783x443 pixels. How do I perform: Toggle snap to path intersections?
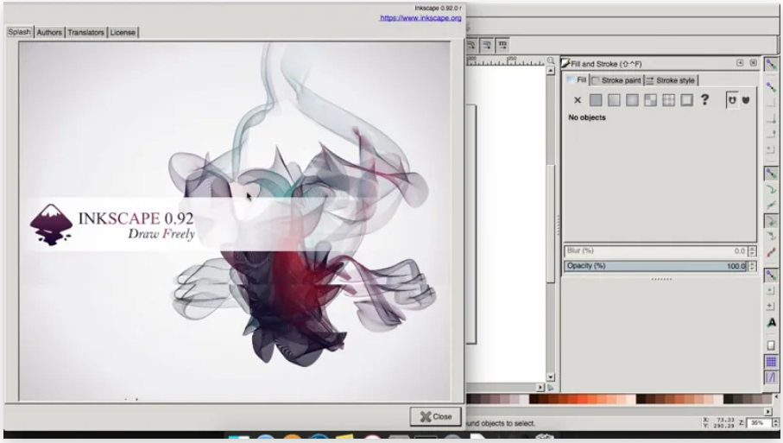[771, 205]
